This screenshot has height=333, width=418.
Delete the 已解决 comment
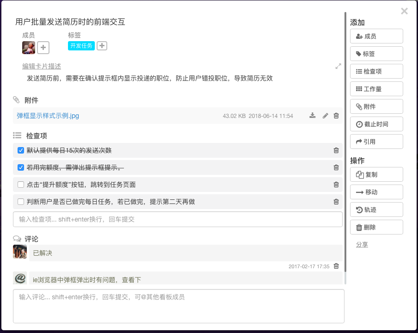(x=336, y=266)
